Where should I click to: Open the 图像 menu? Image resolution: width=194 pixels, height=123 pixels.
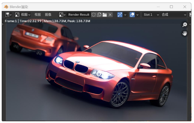coord(48,15)
